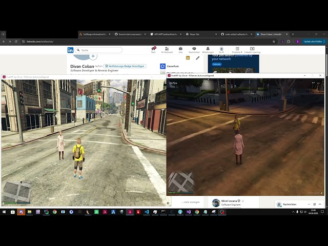This screenshot has width=328, height=246.
Task: Click minimap in right FiveM window
Action: pyautogui.click(x=181, y=182)
